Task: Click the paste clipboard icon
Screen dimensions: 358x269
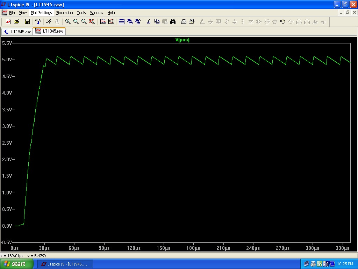Action: pos(165,21)
